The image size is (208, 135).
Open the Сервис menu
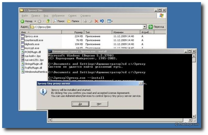coord(72,16)
